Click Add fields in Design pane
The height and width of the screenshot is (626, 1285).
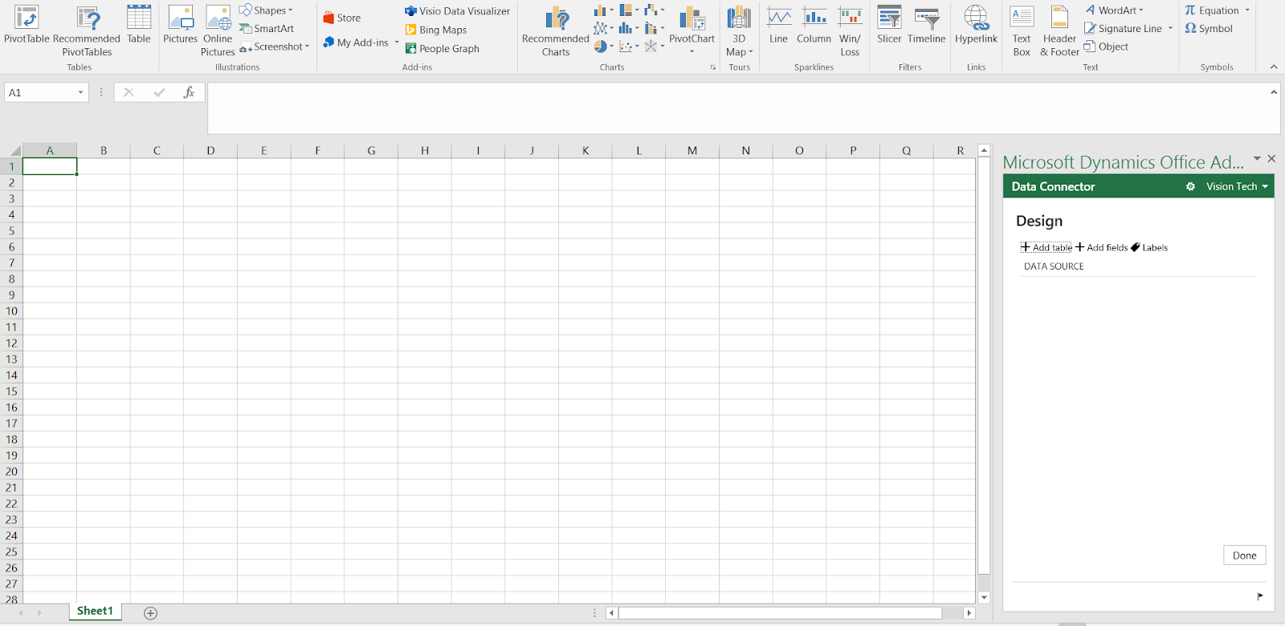coord(1102,247)
